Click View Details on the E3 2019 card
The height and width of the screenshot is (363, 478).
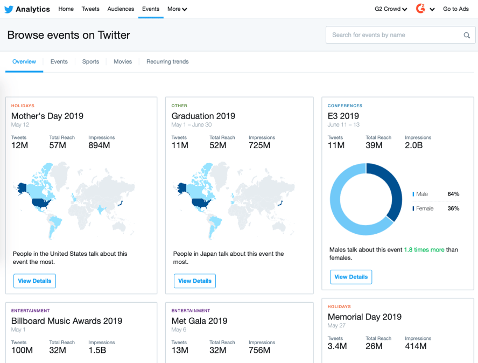(x=351, y=277)
